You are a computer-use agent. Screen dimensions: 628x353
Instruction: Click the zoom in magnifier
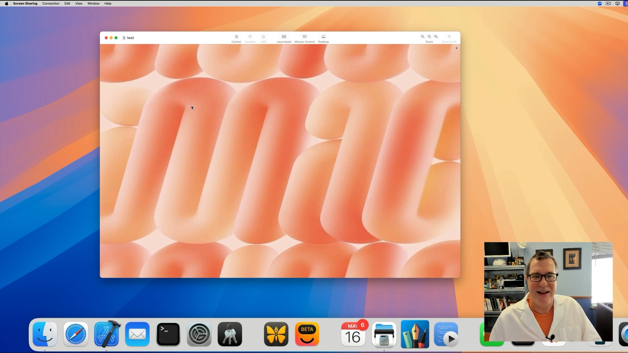tap(436, 37)
